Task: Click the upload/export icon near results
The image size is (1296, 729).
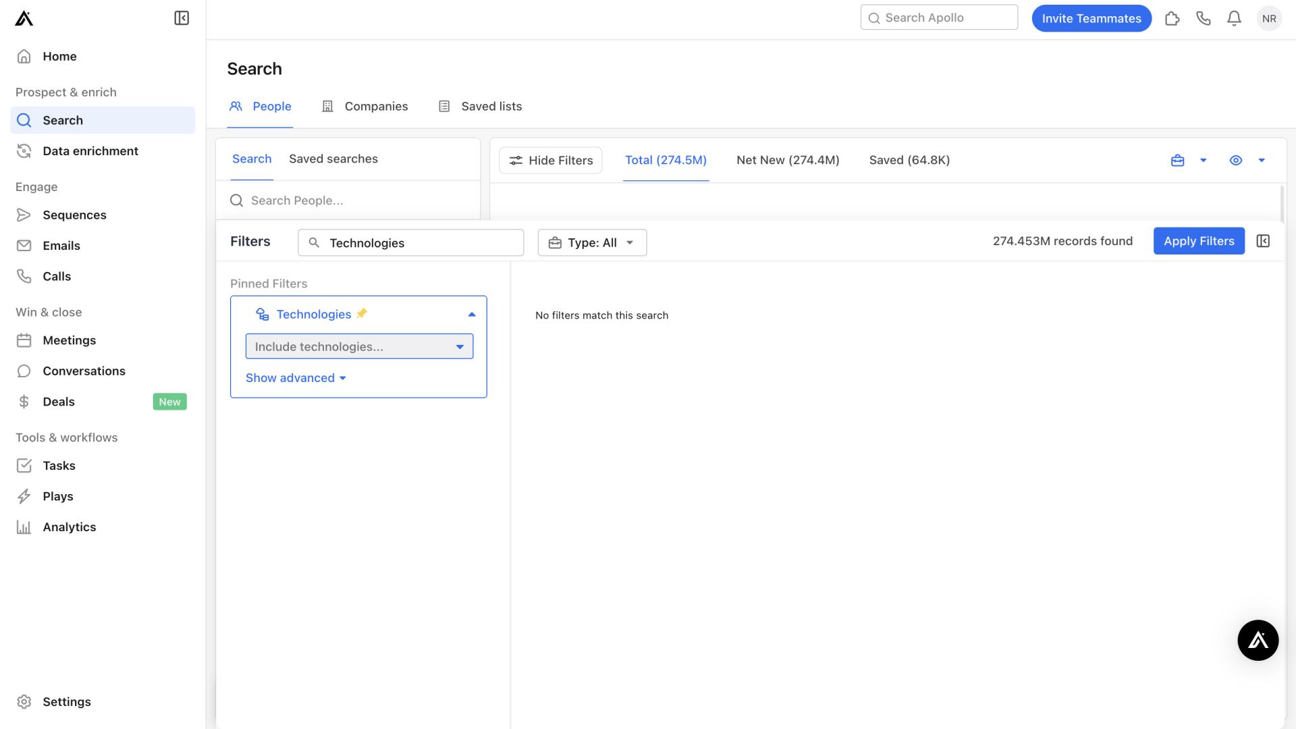Action: pyautogui.click(x=1178, y=160)
